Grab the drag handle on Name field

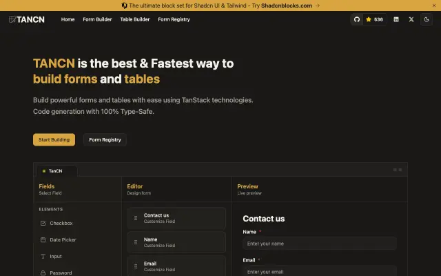[136, 242]
